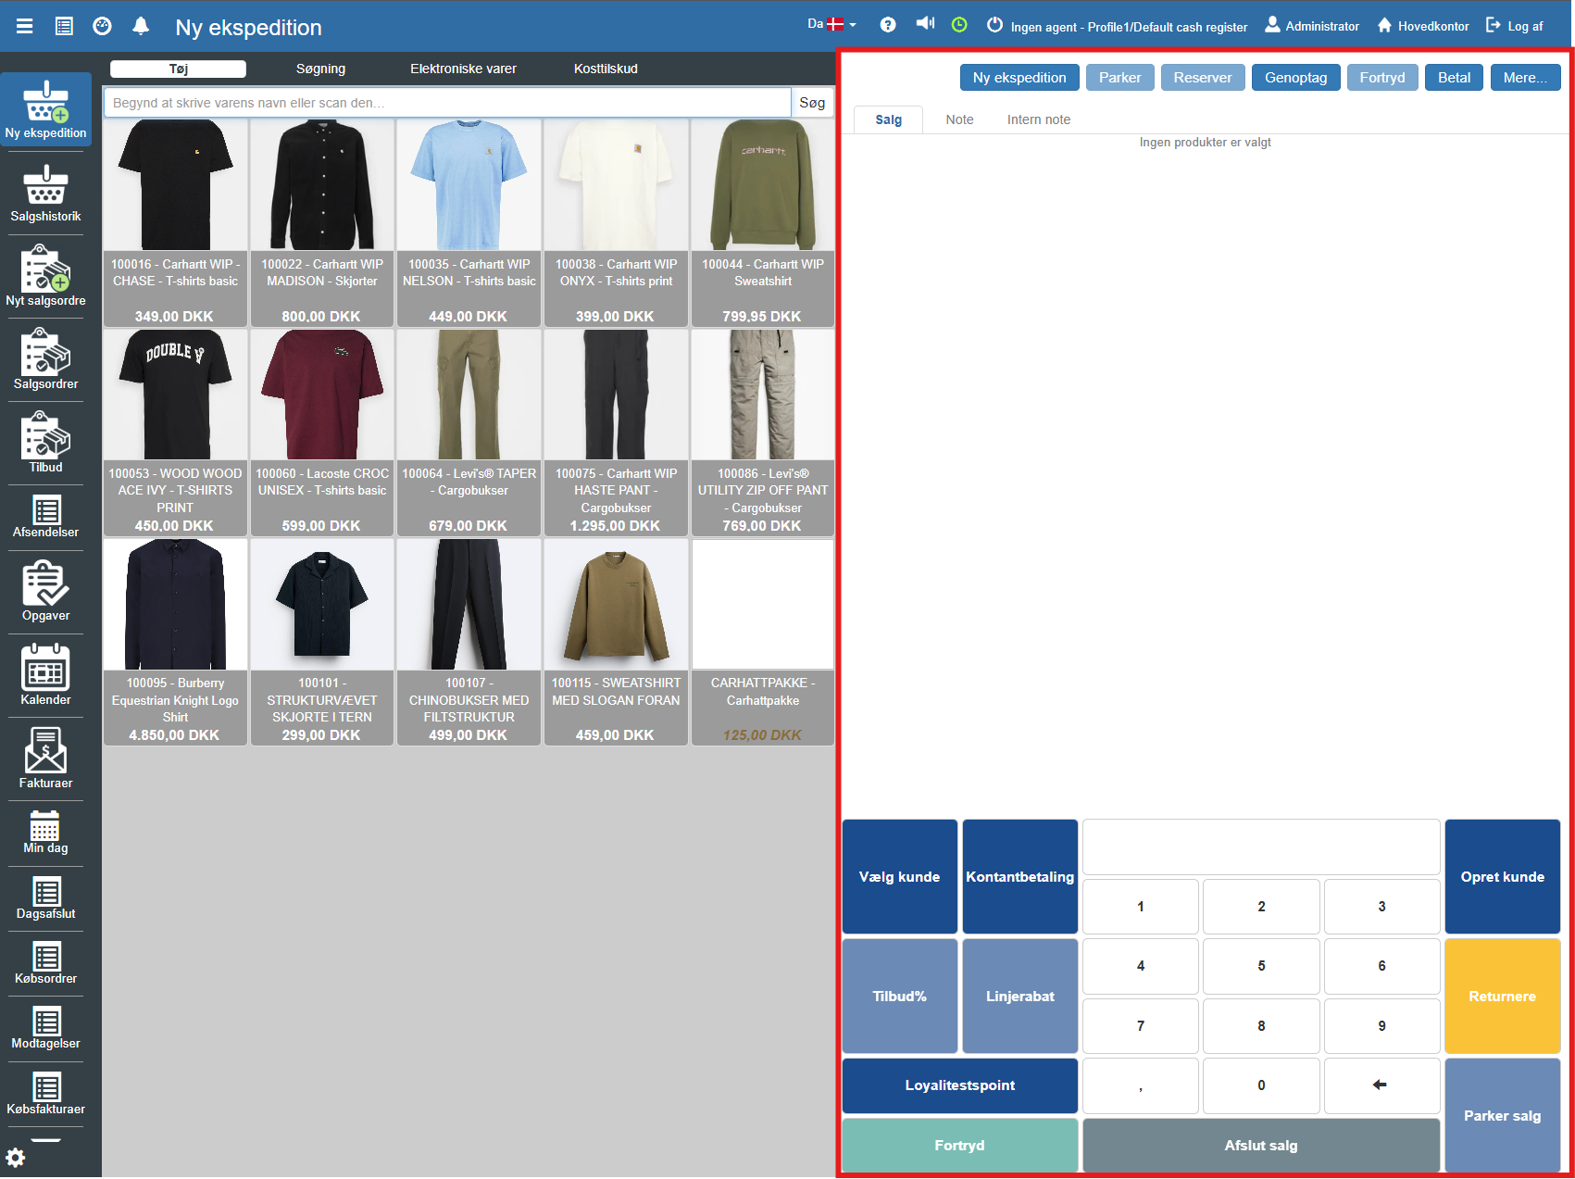1575x1179 pixels.
Task: Open Tilbud in the sidebar
Action: coord(46,444)
